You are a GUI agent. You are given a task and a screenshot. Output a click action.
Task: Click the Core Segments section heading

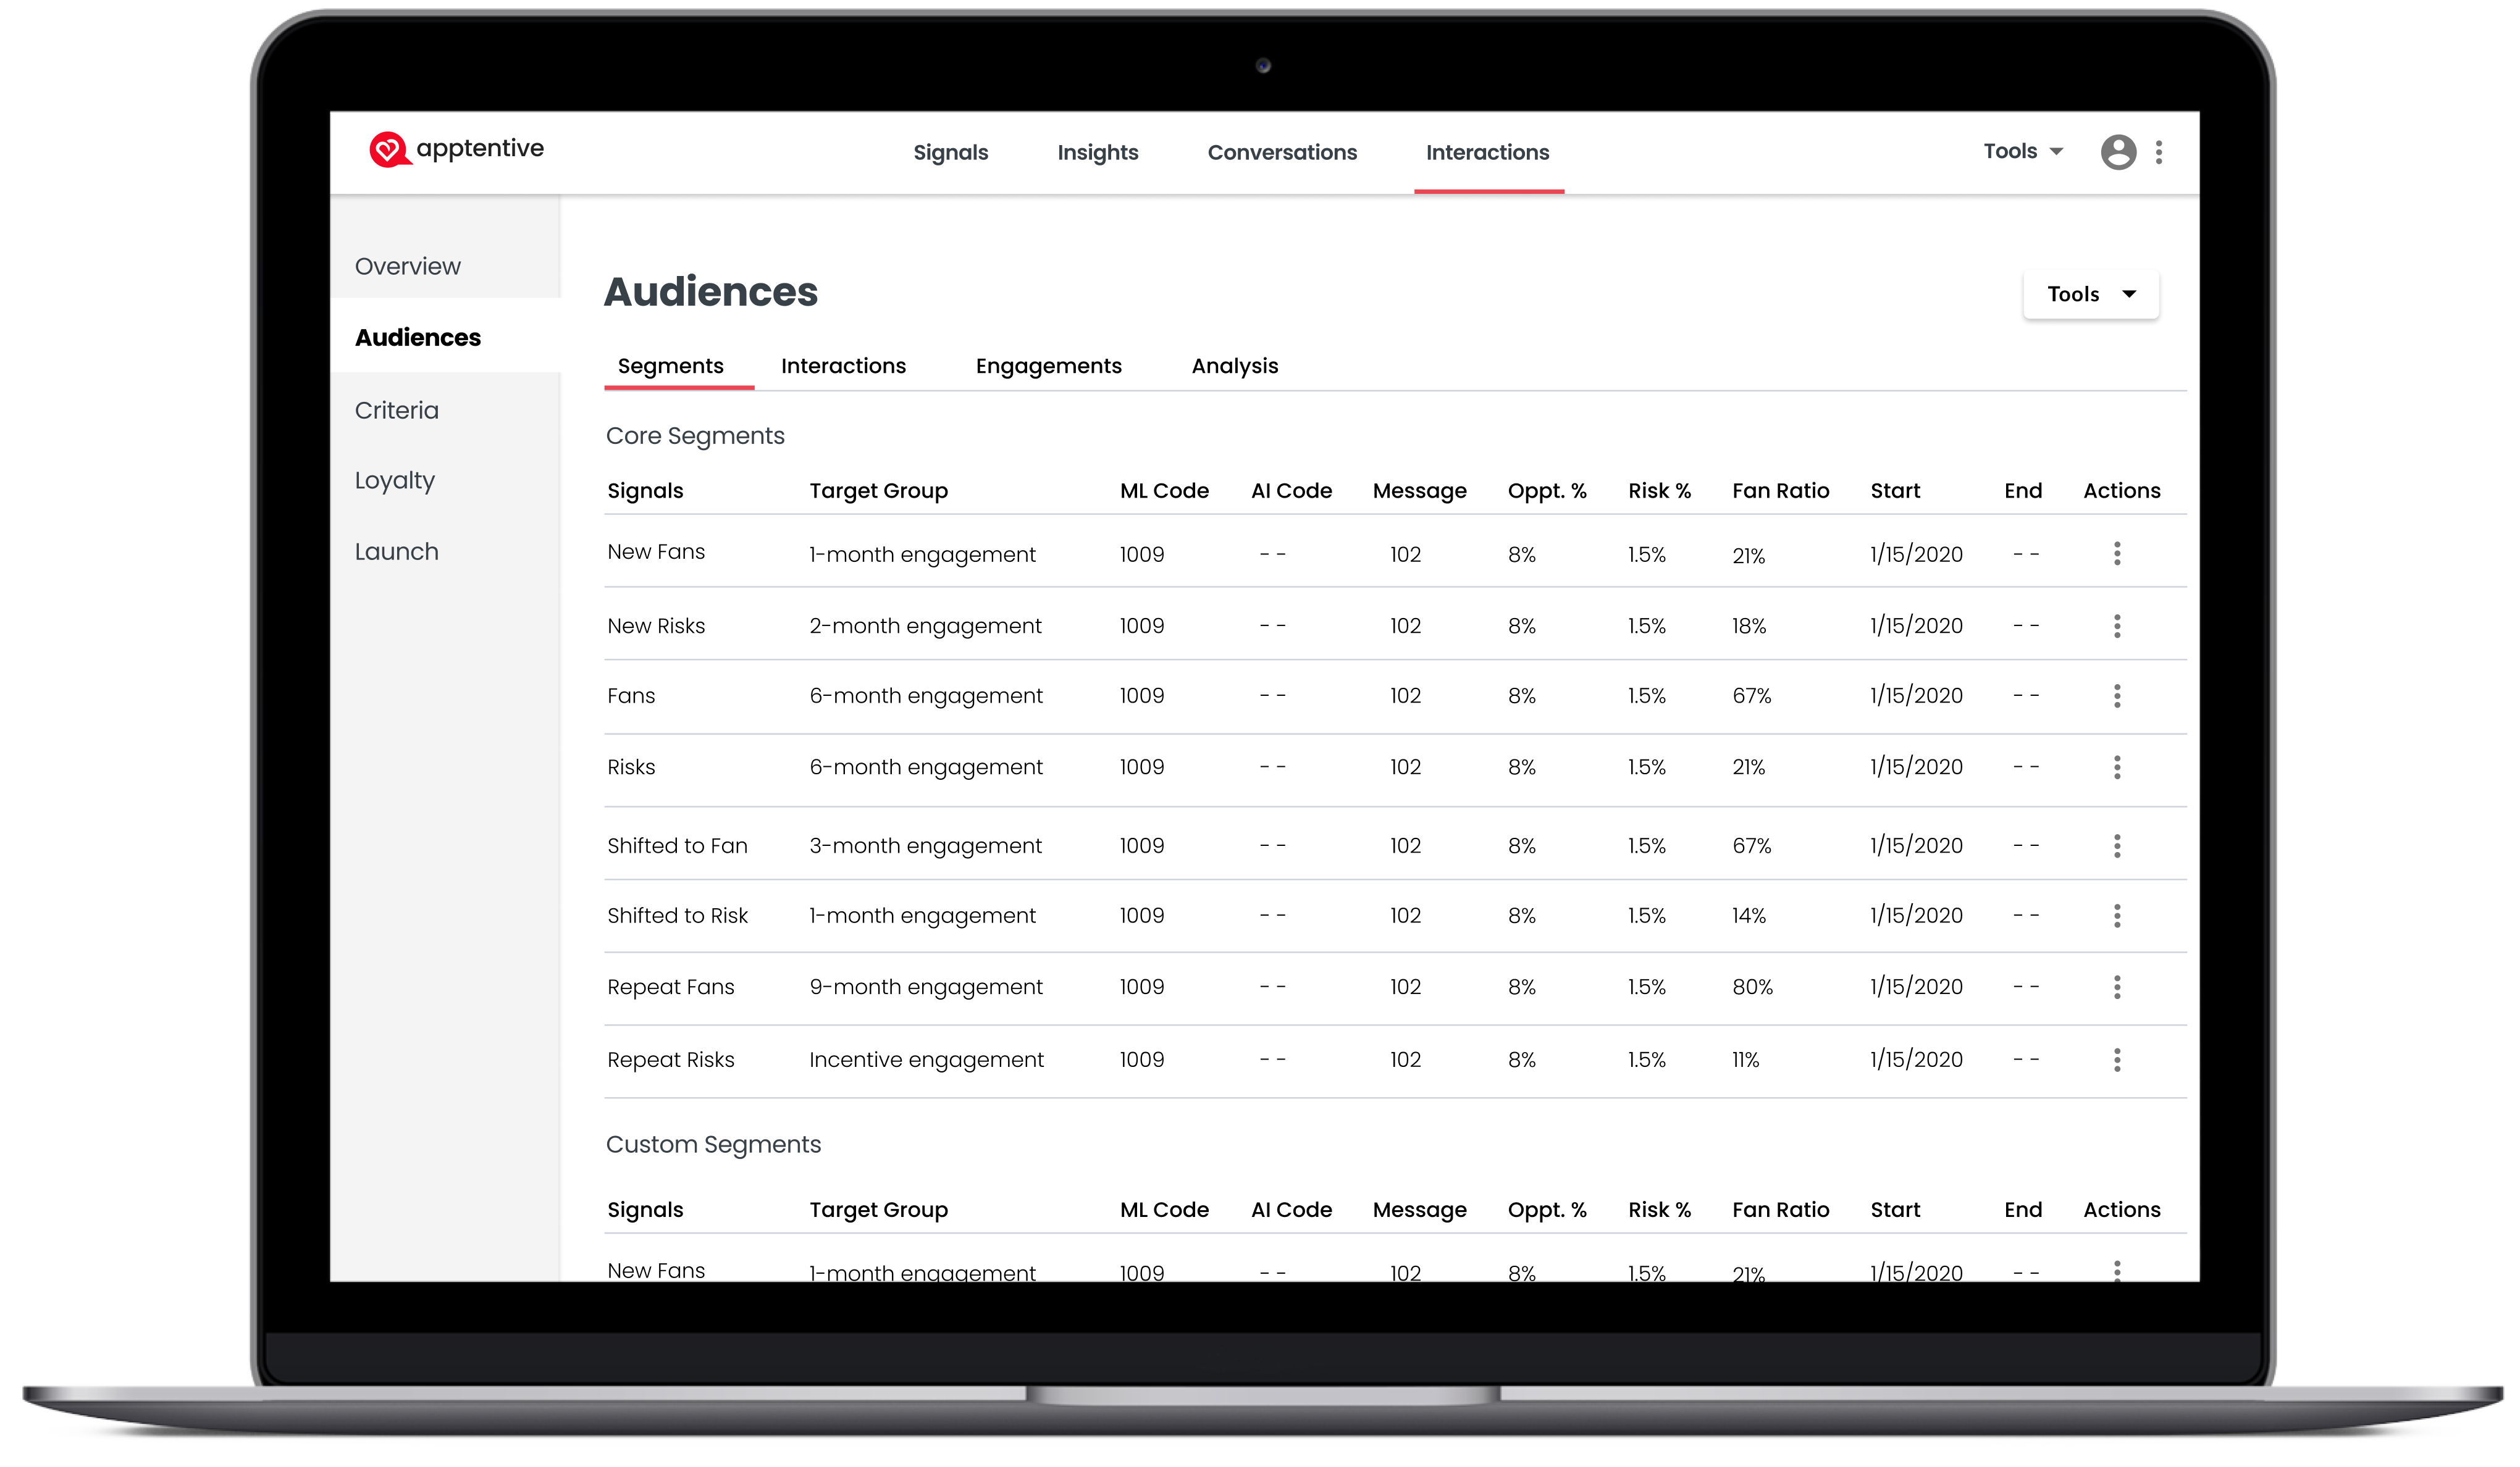(695, 436)
